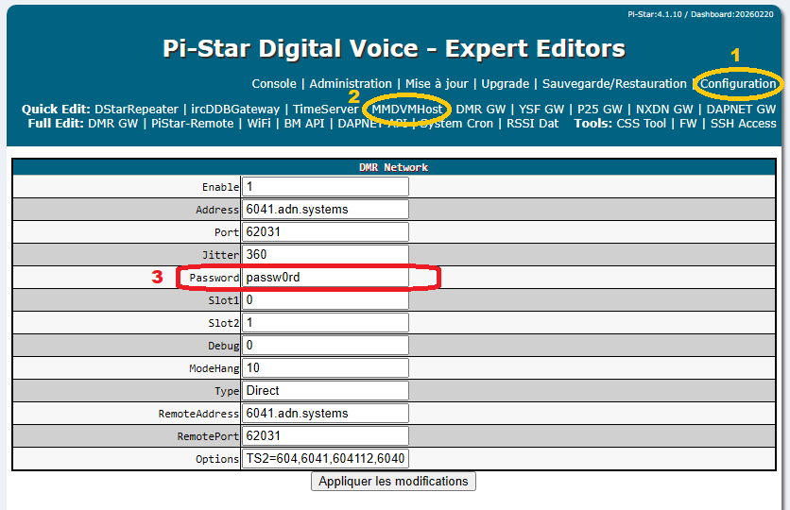Open the Administration page
This screenshot has height=510, width=790.
(351, 84)
